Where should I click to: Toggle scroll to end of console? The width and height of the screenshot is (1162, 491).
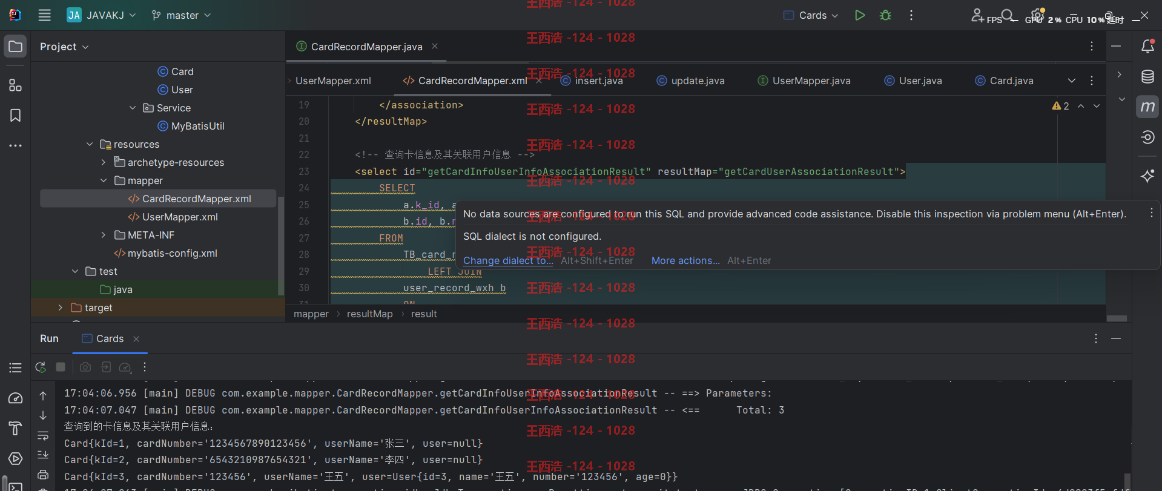pyautogui.click(x=43, y=455)
